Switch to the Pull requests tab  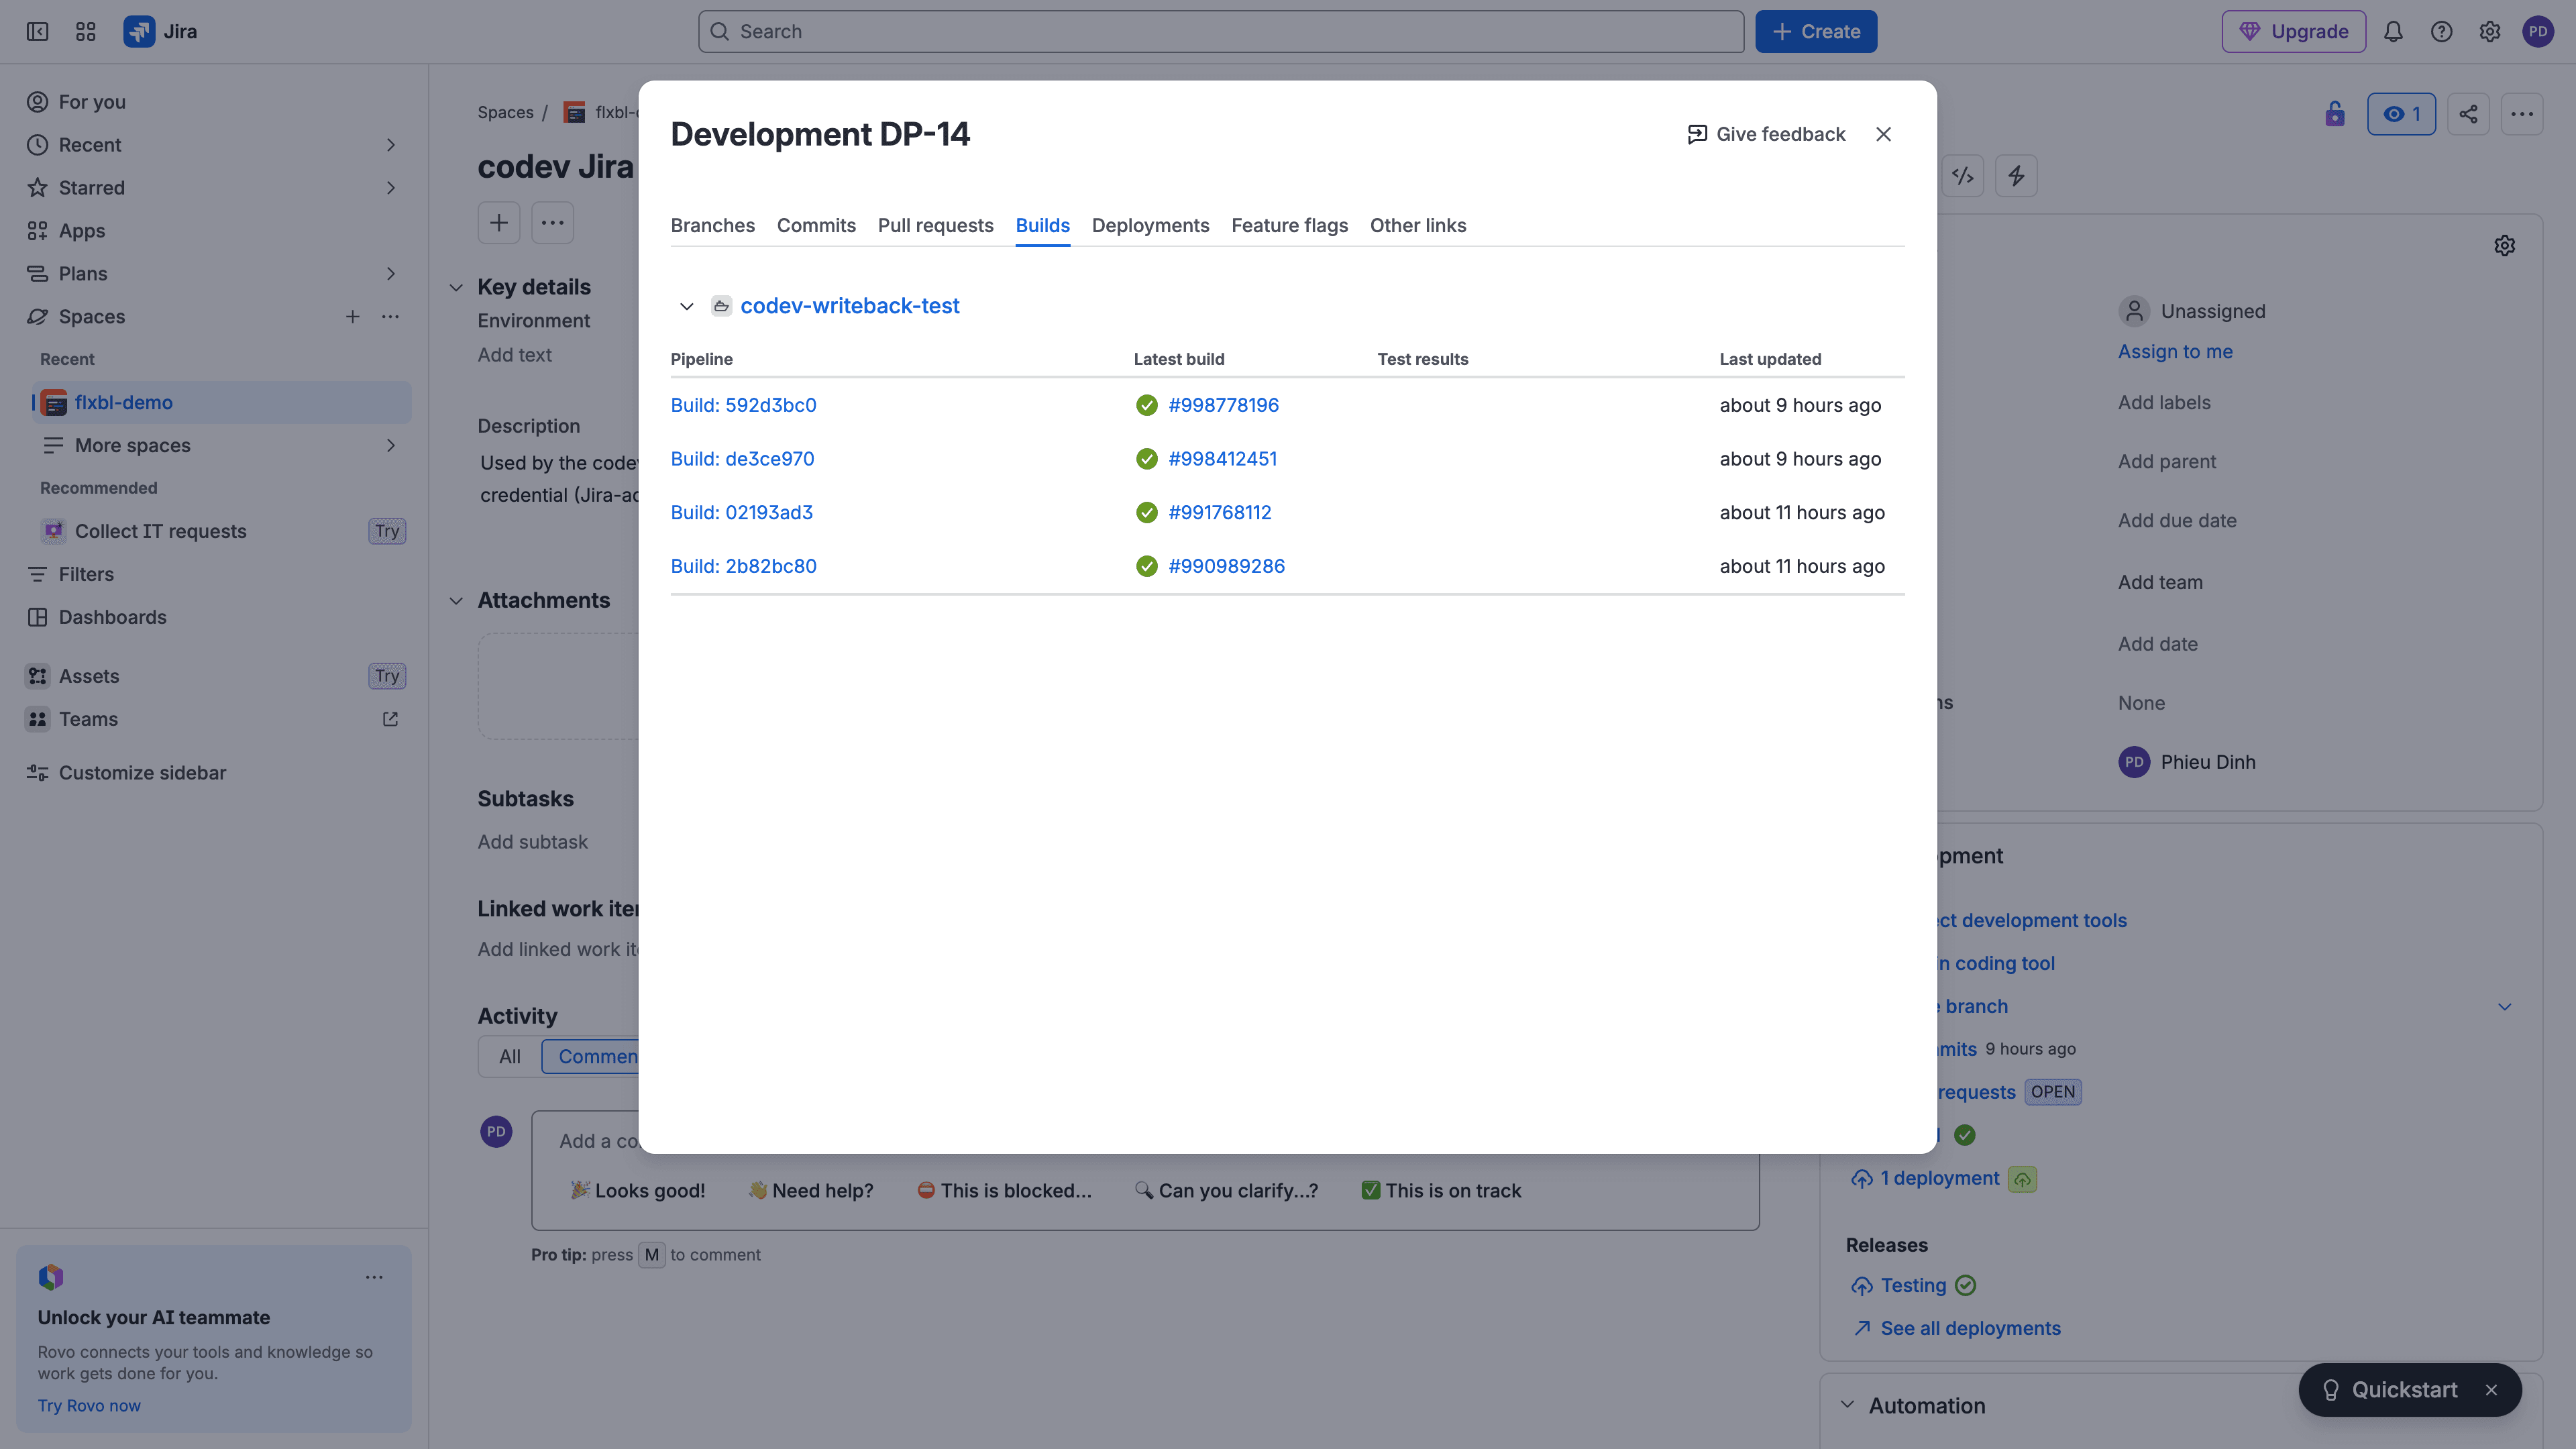pyautogui.click(x=936, y=226)
